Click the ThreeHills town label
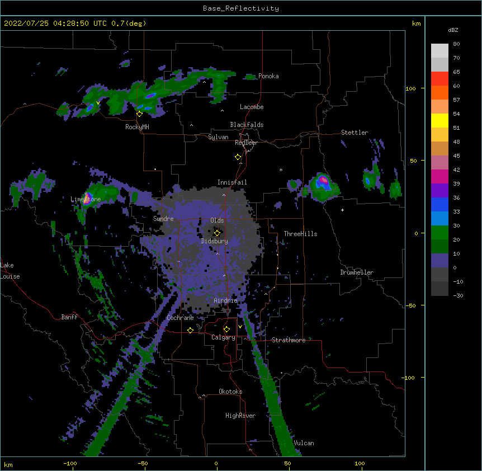 (300, 234)
